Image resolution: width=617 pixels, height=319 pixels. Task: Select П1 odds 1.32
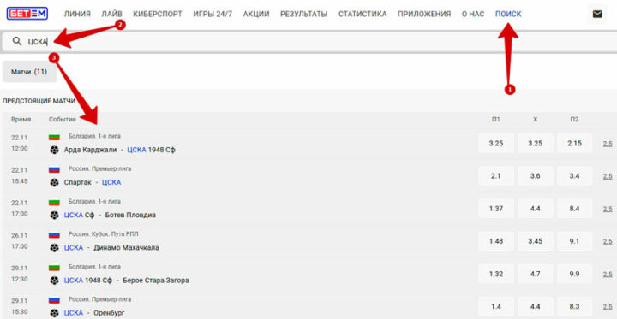496,274
